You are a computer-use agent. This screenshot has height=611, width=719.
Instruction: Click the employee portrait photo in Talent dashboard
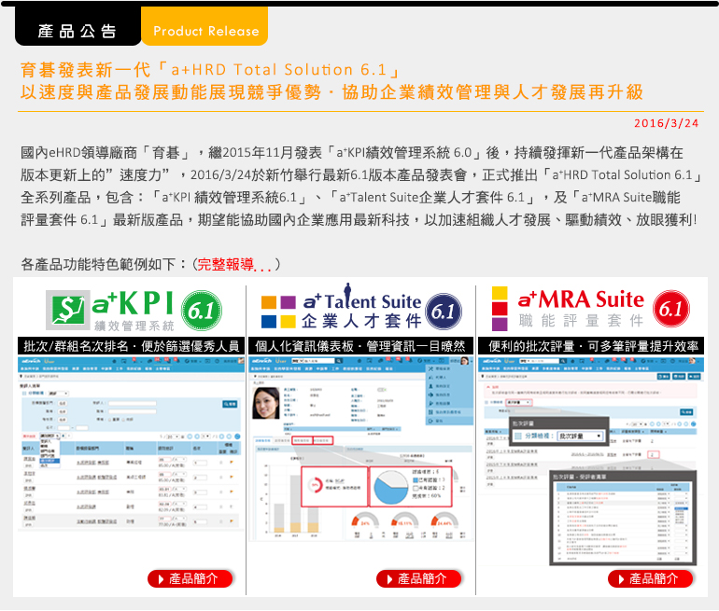[x=266, y=403]
